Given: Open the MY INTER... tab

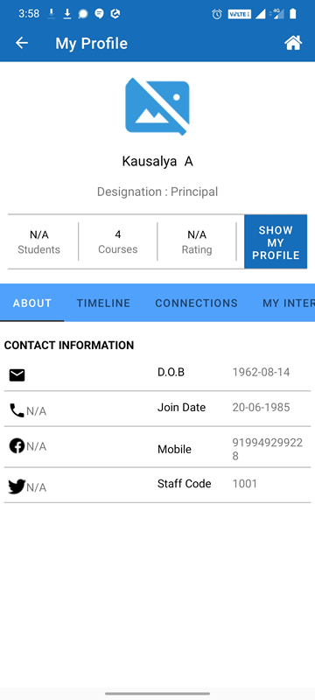Looking at the screenshot, I should (x=288, y=303).
